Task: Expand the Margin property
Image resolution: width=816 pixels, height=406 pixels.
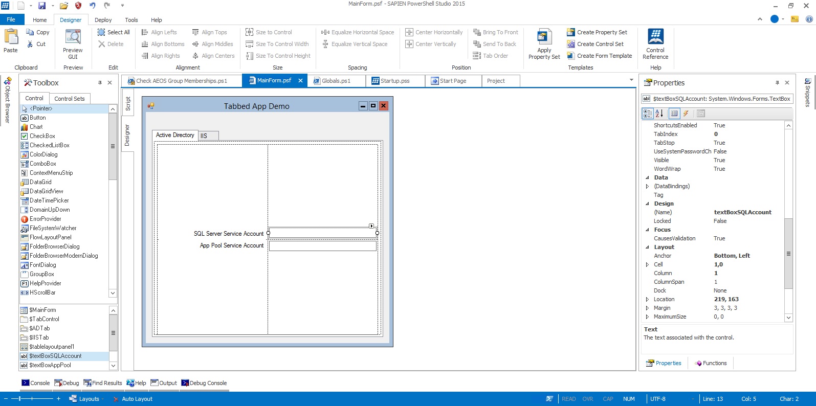Action: point(647,308)
